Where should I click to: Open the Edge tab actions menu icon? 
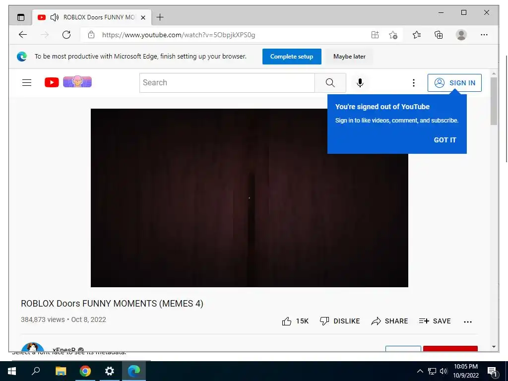tap(21, 17)
